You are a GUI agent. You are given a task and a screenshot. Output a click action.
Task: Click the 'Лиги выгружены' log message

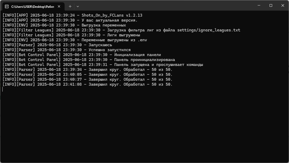pos(124,35)
